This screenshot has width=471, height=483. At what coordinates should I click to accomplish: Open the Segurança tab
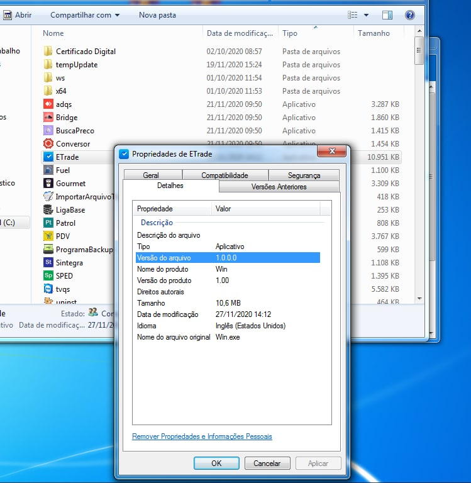click(x=304, y=175)
